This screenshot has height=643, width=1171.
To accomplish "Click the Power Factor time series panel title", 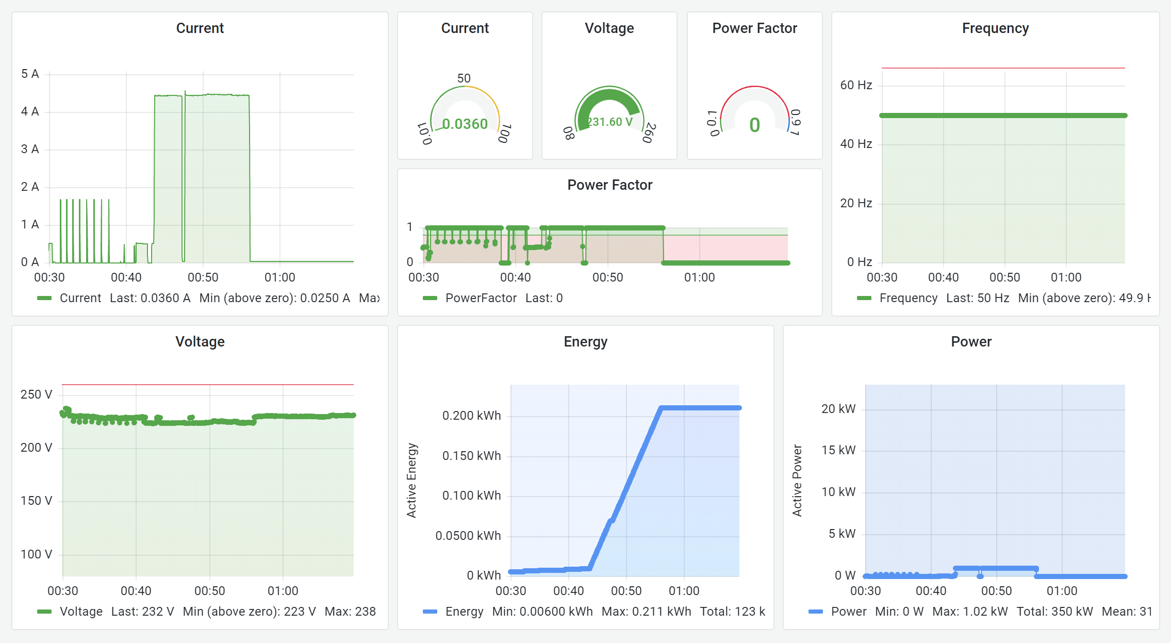I will coord(609,184).
